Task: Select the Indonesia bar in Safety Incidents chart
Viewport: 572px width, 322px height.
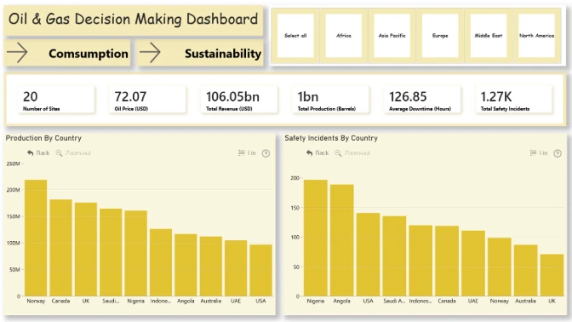Action: [x=420, y=261]
